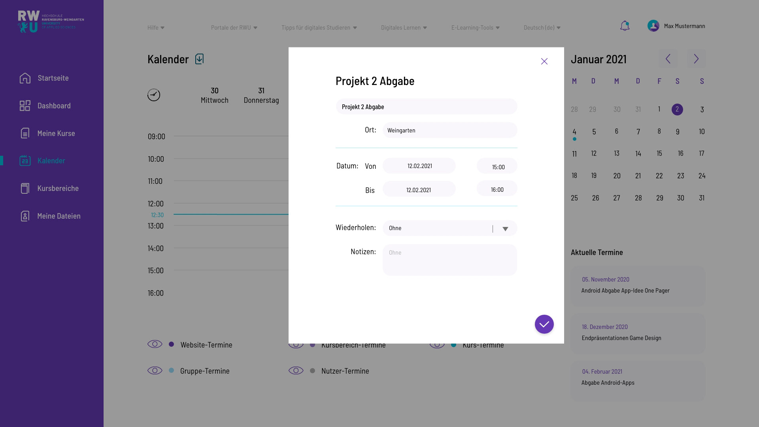Open the Android Abgabe App-Idee One Pager event
759x427 pixels.
tap(638, 286)
